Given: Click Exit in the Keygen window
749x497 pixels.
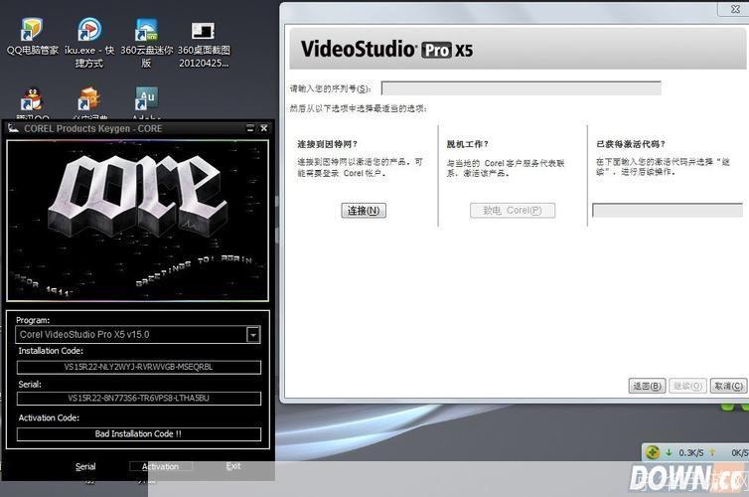Looking at the screenshot, I should [x=233, y=466].
